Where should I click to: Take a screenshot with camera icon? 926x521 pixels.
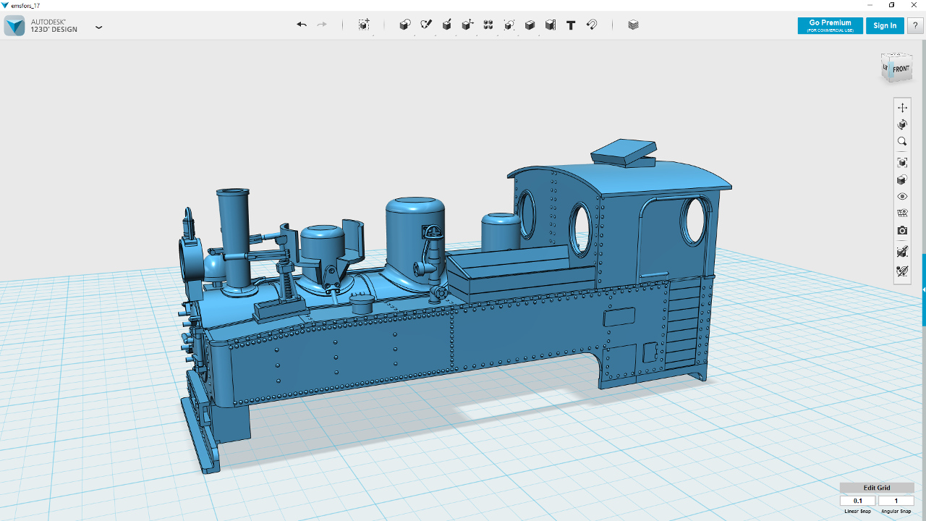902,231
